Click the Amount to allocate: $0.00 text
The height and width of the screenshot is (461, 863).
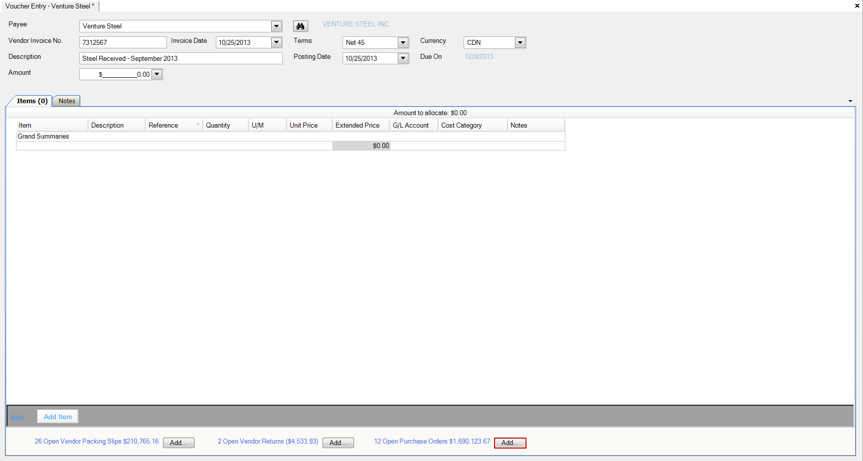coord(430,113)
